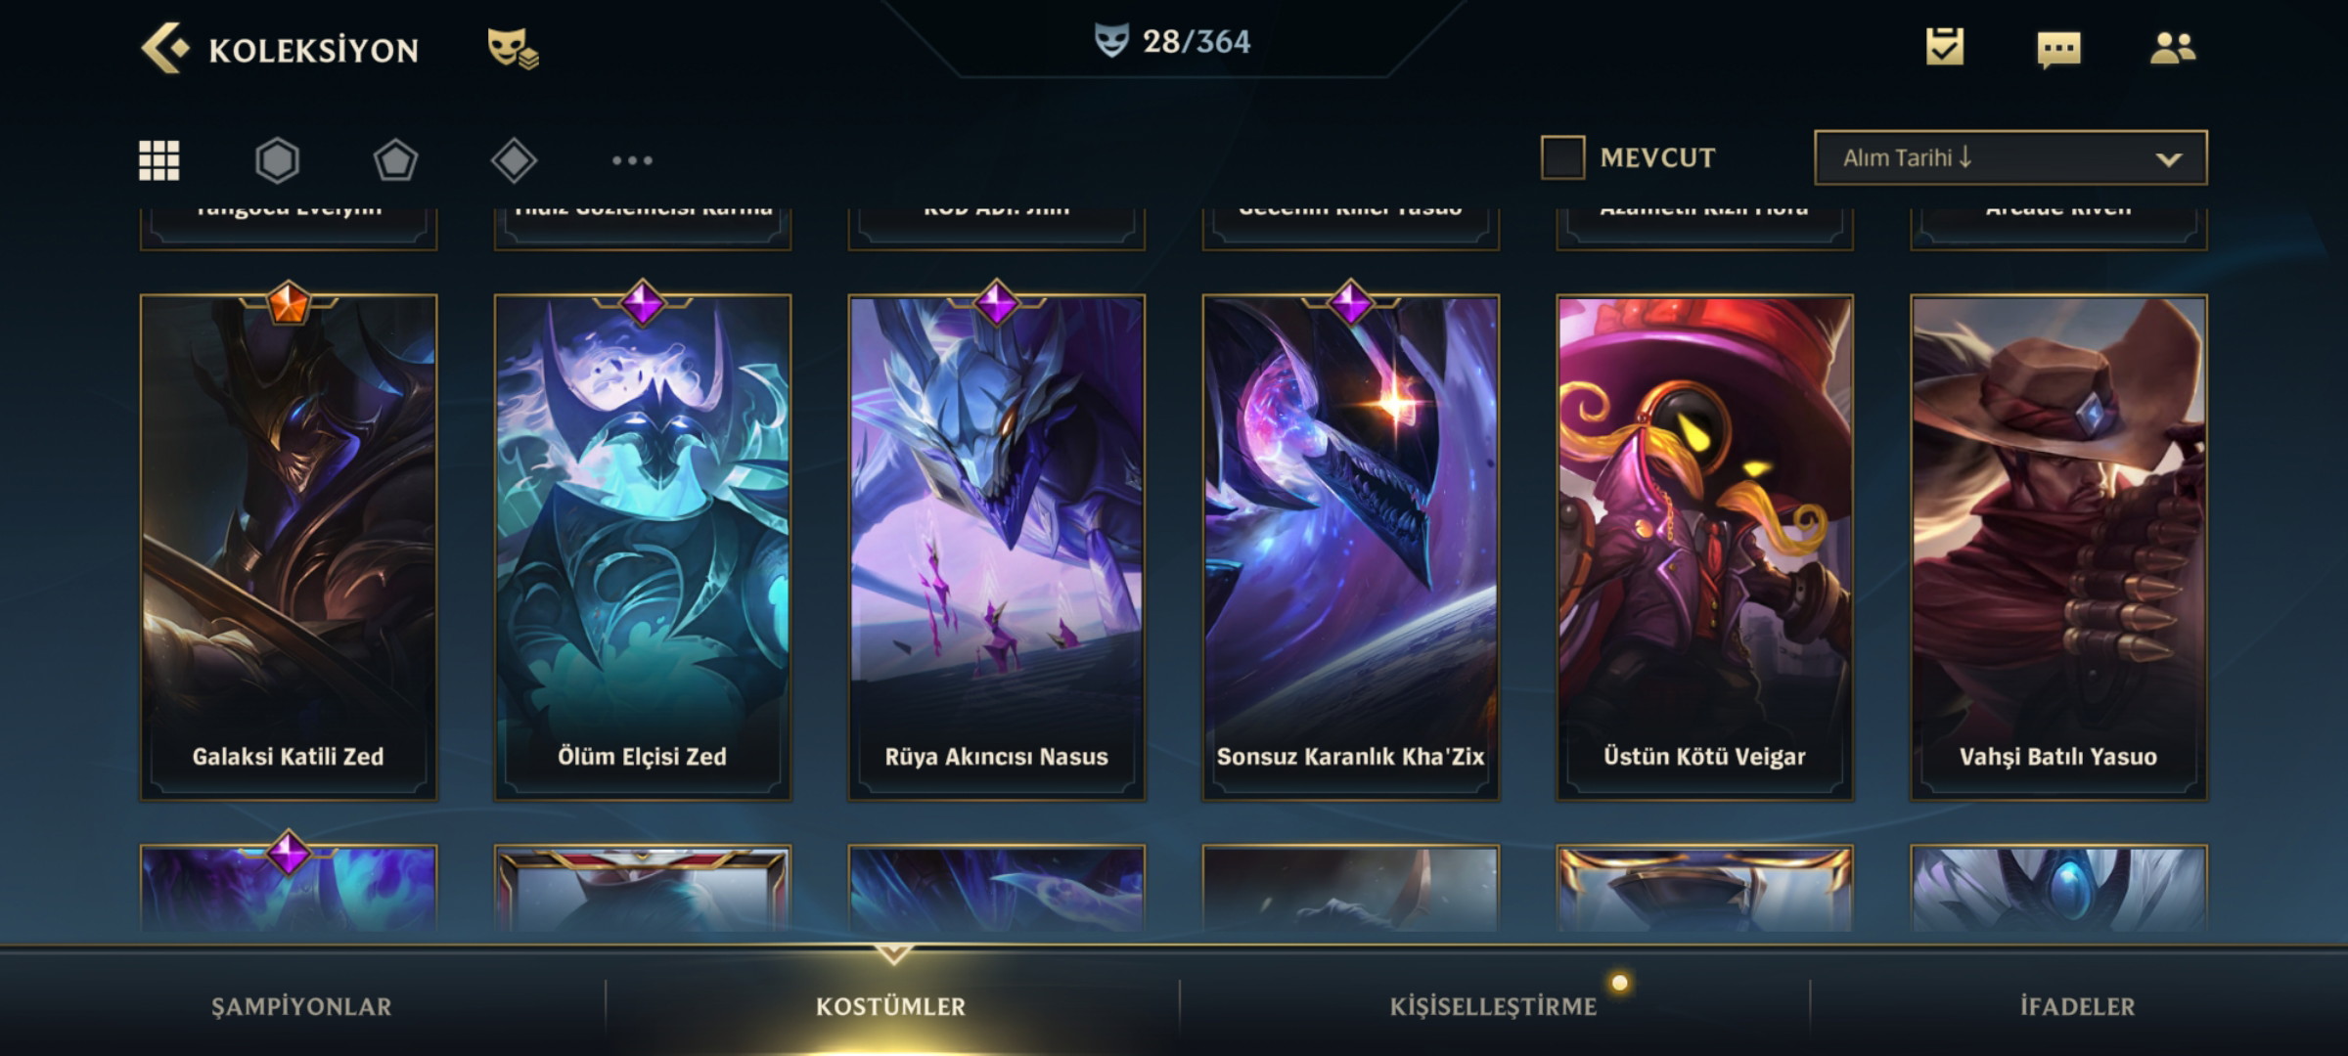Switch to the Kişiselleştirme tab
The height and width of the screenshot is (1056, 2348).
1493,1006
